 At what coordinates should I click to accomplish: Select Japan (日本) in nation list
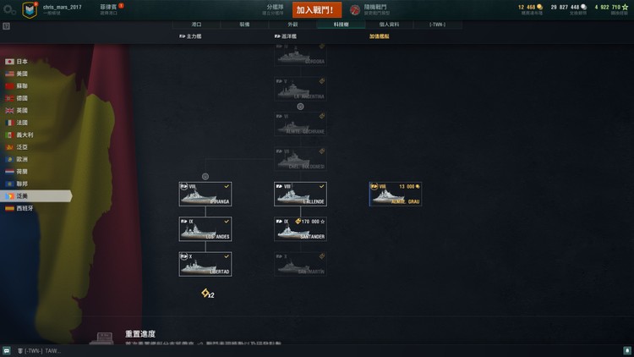click(17, 62)
